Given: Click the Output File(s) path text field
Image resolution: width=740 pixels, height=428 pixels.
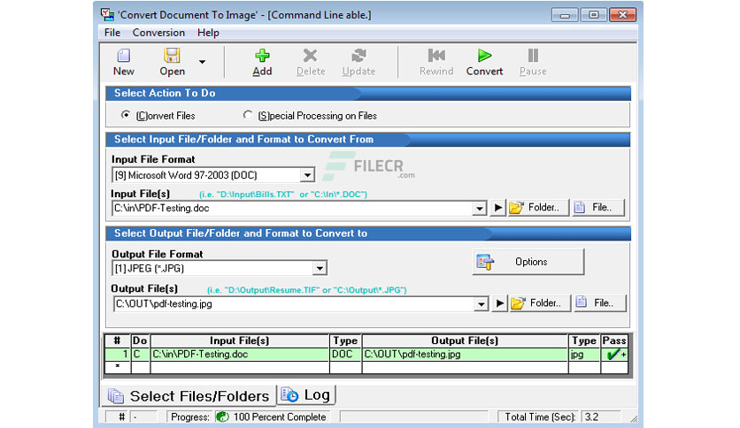Looking at the screenshot, I should pos(295,304).
